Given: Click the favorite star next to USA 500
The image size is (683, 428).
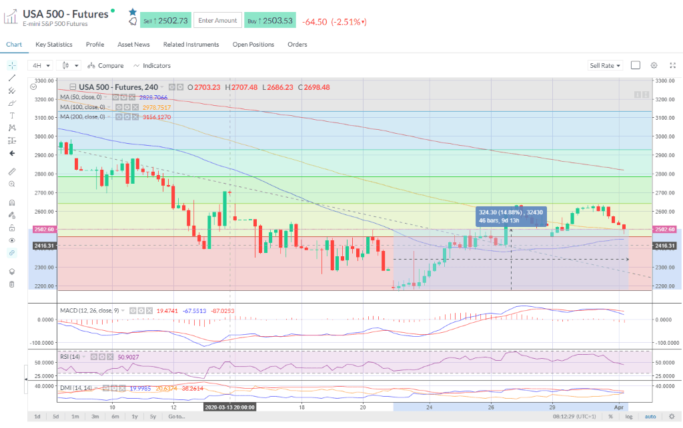Looking at the screenshot, I should [133, 12].
